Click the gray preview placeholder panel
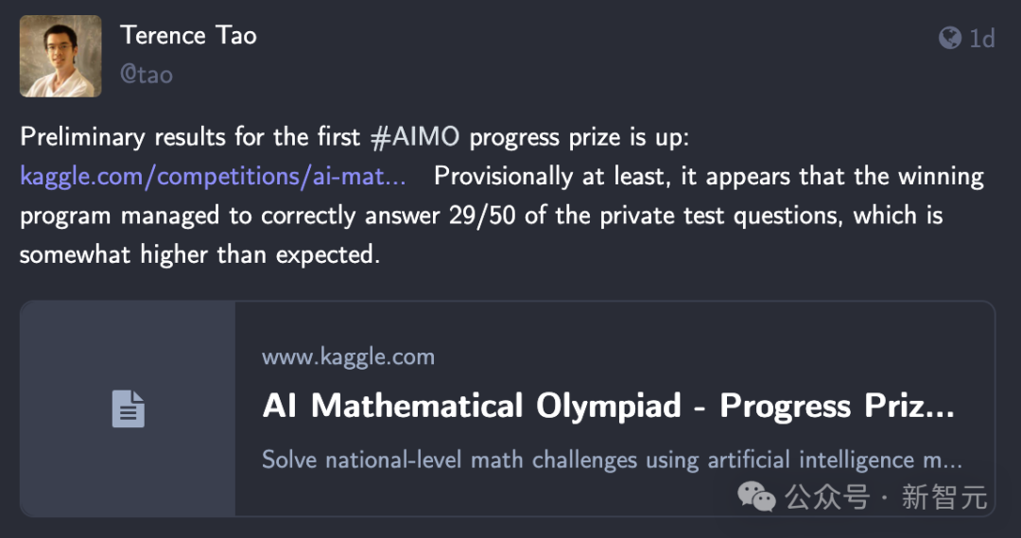 click(128, 409)
